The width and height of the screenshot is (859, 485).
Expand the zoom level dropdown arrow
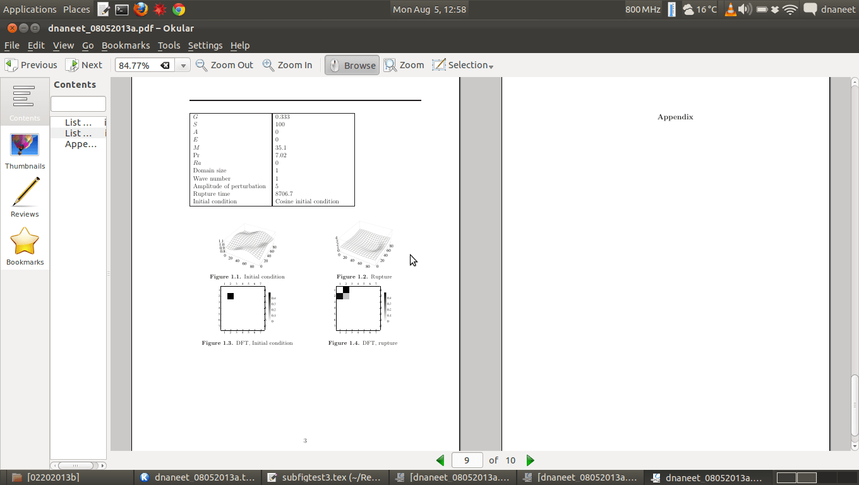(183, 66)
